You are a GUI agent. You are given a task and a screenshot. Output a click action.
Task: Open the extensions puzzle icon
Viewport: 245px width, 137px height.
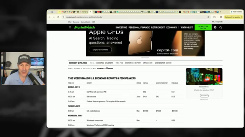214,17
